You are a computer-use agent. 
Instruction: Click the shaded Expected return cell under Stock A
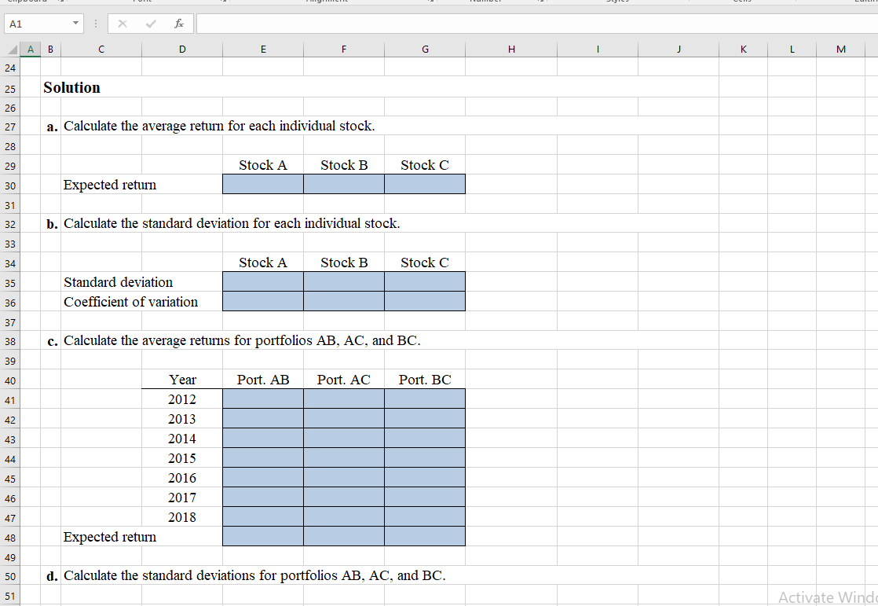pyautogui.click(x=263, y=183)
